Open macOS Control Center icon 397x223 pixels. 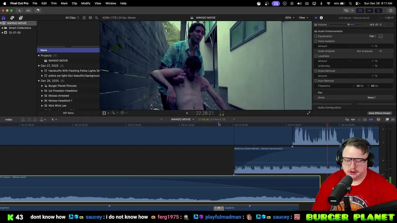[x=358, y=3]
